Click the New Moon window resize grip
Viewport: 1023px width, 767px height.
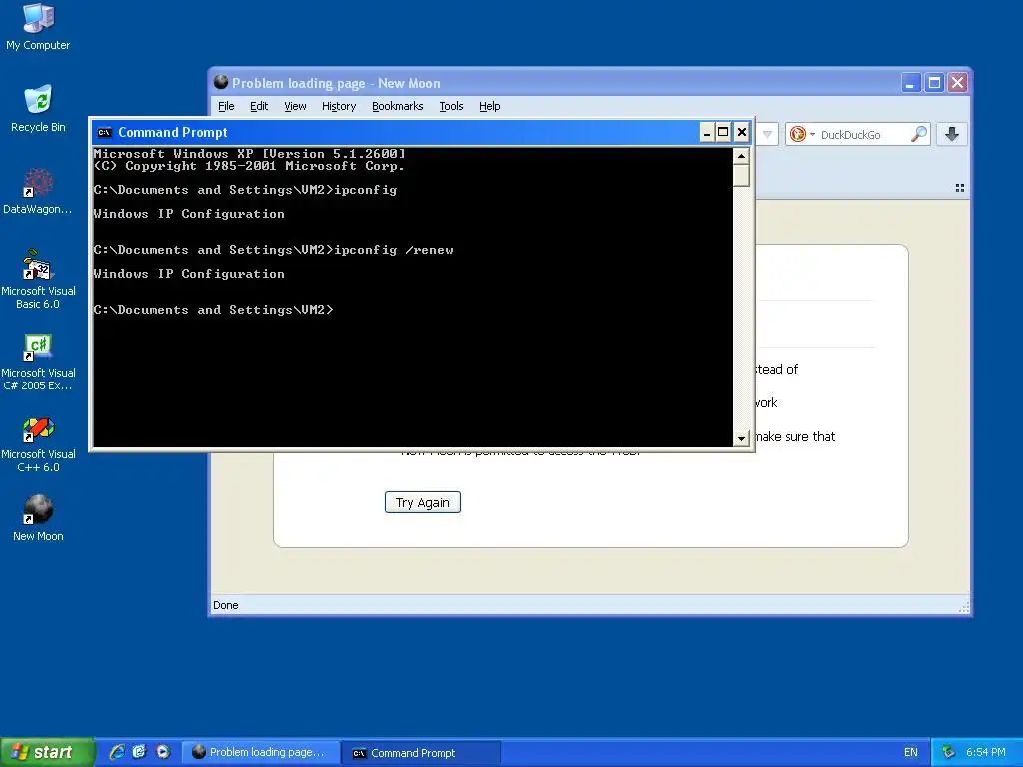pyautogui.click(x=964, y=608)
